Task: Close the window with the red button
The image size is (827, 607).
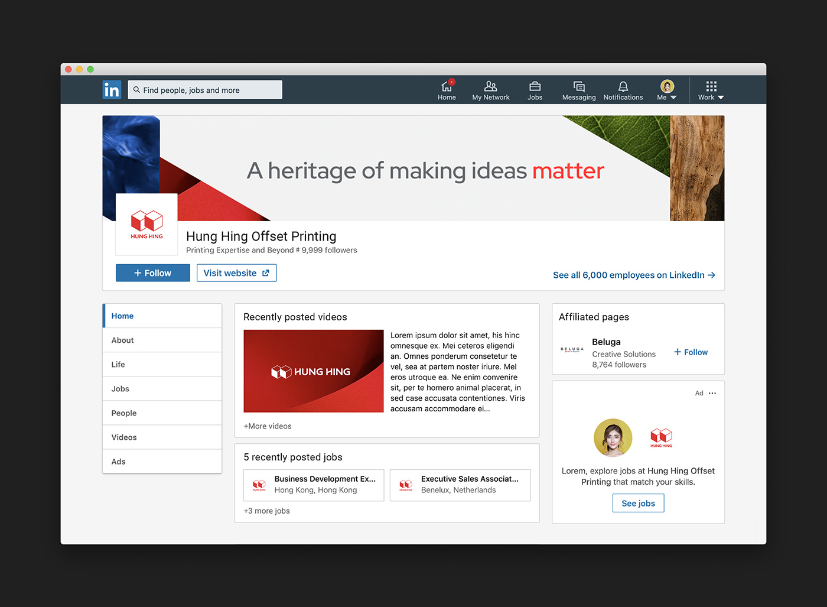Action: tap(69, 69)
